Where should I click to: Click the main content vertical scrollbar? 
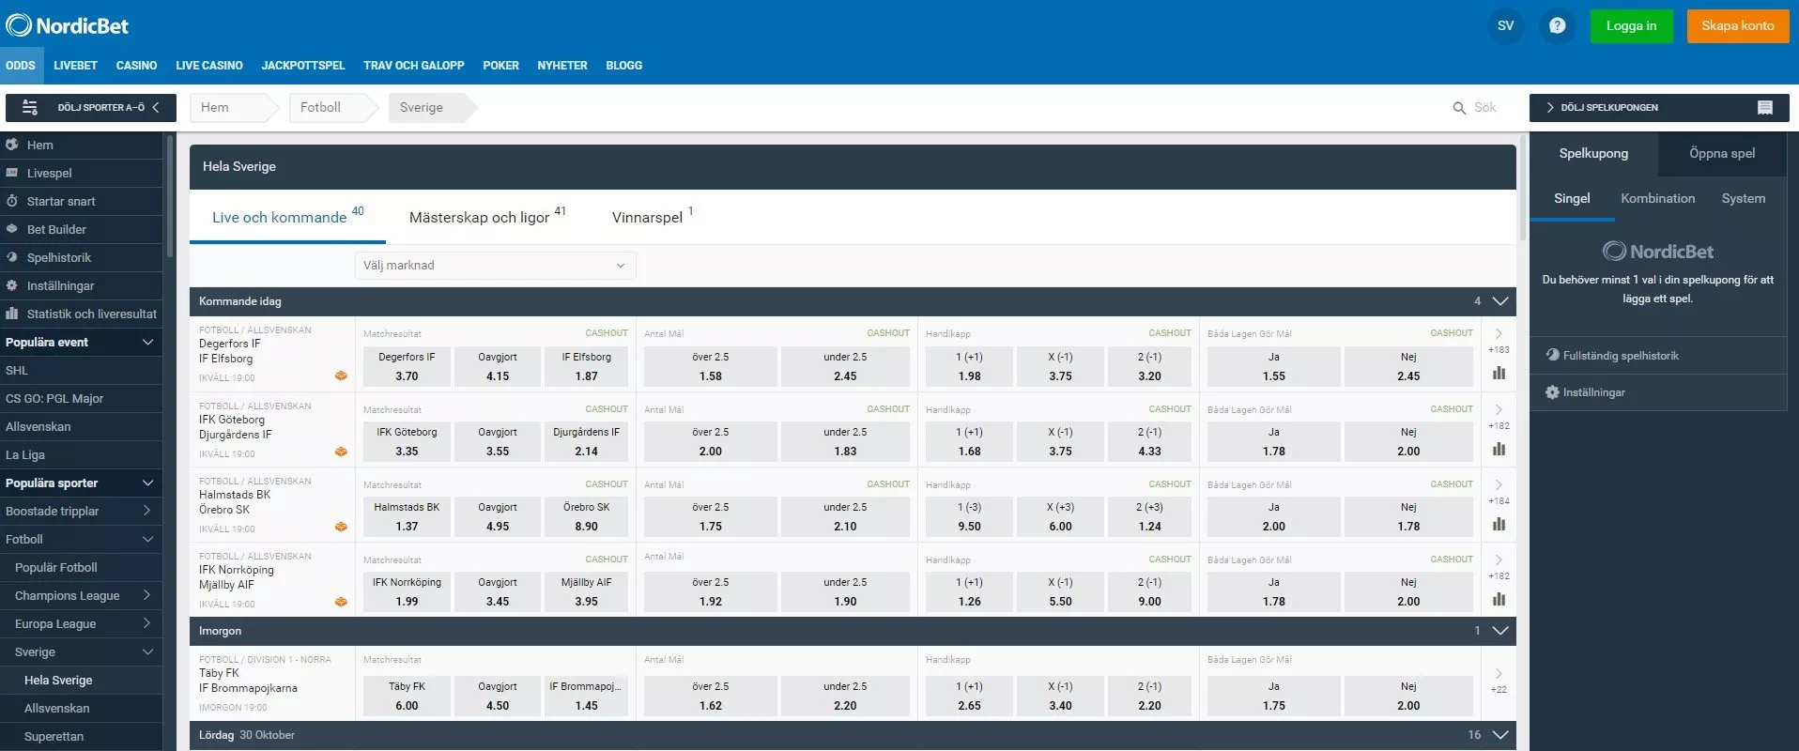tap(1522, 188)
